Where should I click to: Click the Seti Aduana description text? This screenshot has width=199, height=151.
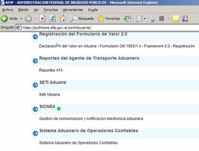(49, 94)
